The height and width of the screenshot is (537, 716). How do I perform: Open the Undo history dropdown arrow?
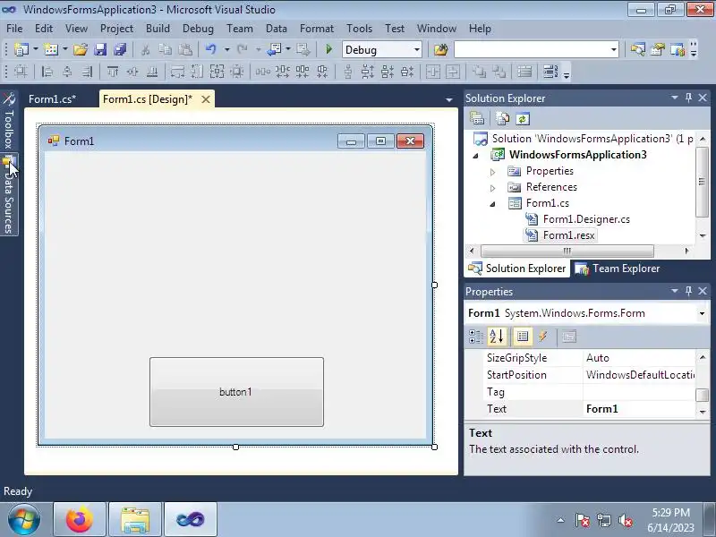point(226,49)
